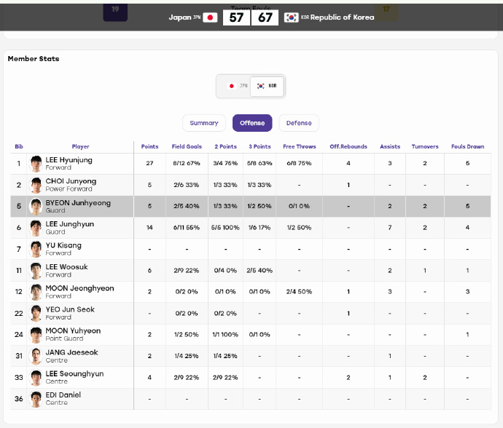
Task: Open LEE Hyunjung player photo
Action: pyautogui.click(x=36, y=164)
